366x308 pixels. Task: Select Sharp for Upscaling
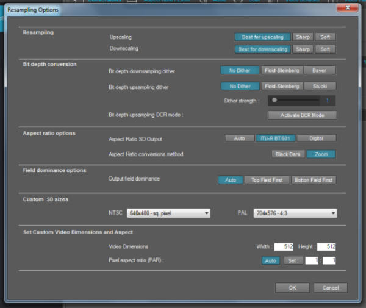[301, 37]
